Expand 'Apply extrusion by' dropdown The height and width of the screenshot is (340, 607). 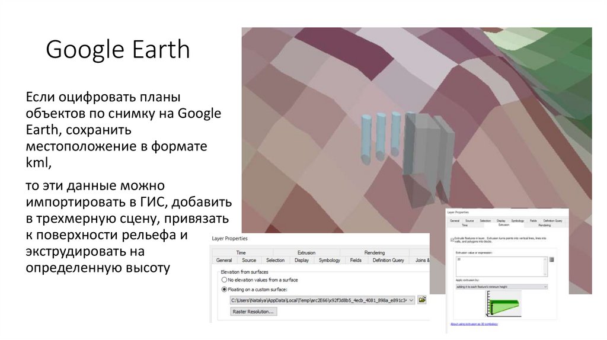pos(501,287)
